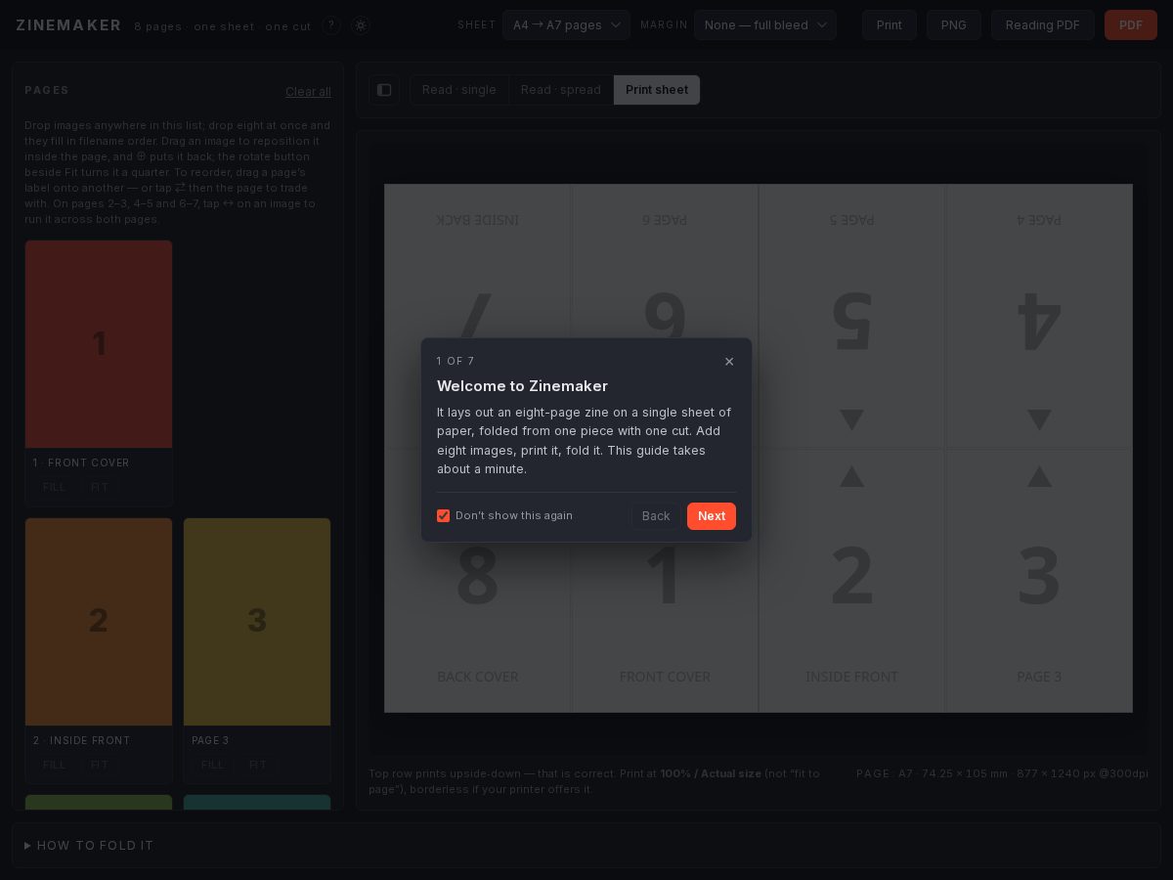The image size is (1173, 880).
Task: Click the red PDF export button
Action: coord(1131,25)
